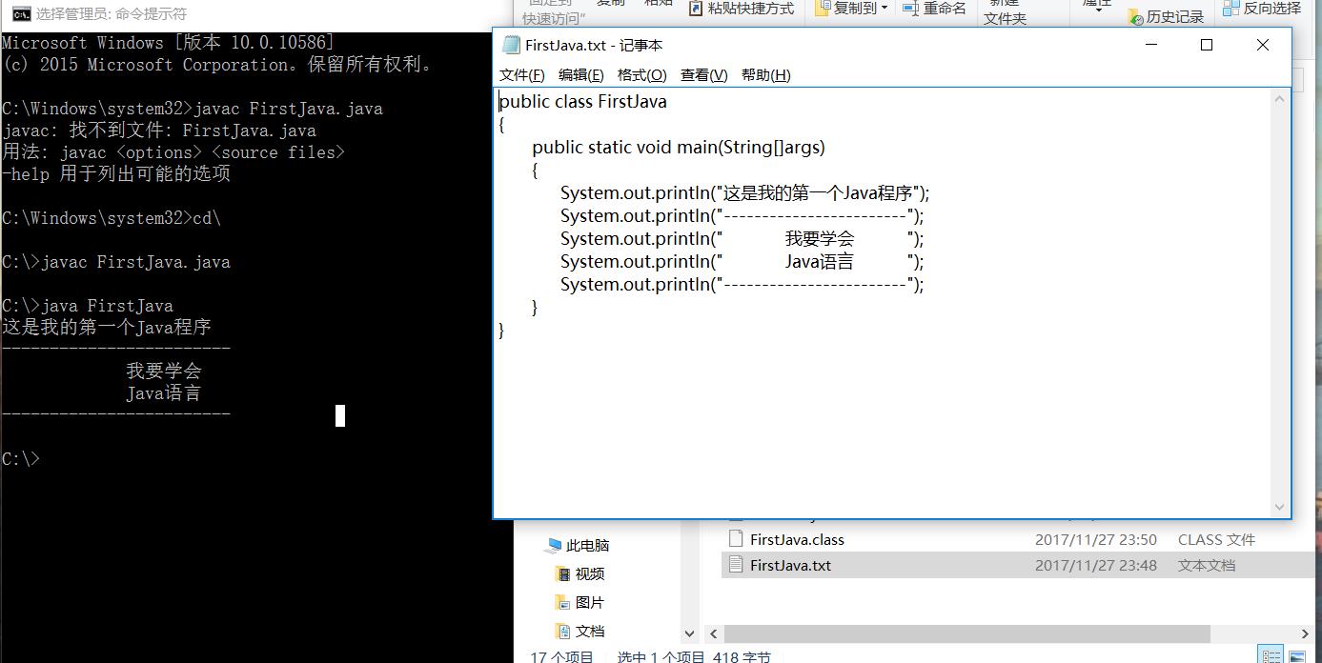The image size is (1322, 663).
Task: Switch Explorer to large icons view
Action: click(1297, 655)
